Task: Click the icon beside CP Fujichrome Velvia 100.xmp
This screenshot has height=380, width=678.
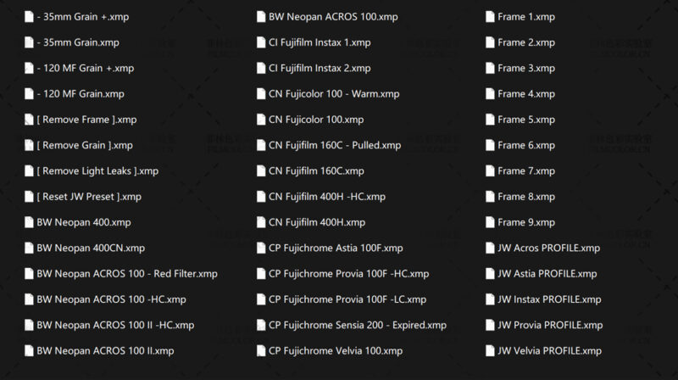Action: tap(261, 350)
